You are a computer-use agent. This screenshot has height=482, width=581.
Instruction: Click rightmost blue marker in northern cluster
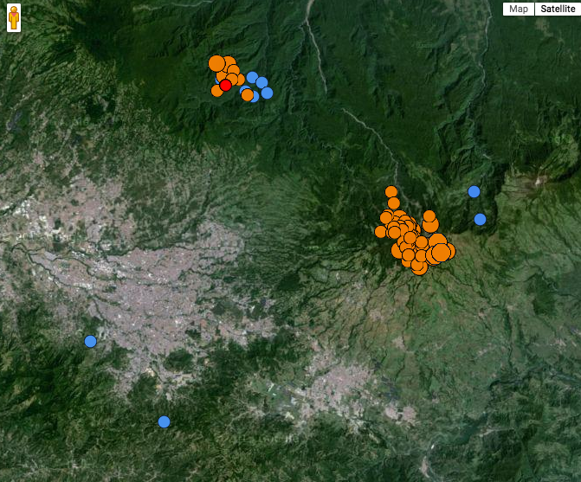pos(267,93)
